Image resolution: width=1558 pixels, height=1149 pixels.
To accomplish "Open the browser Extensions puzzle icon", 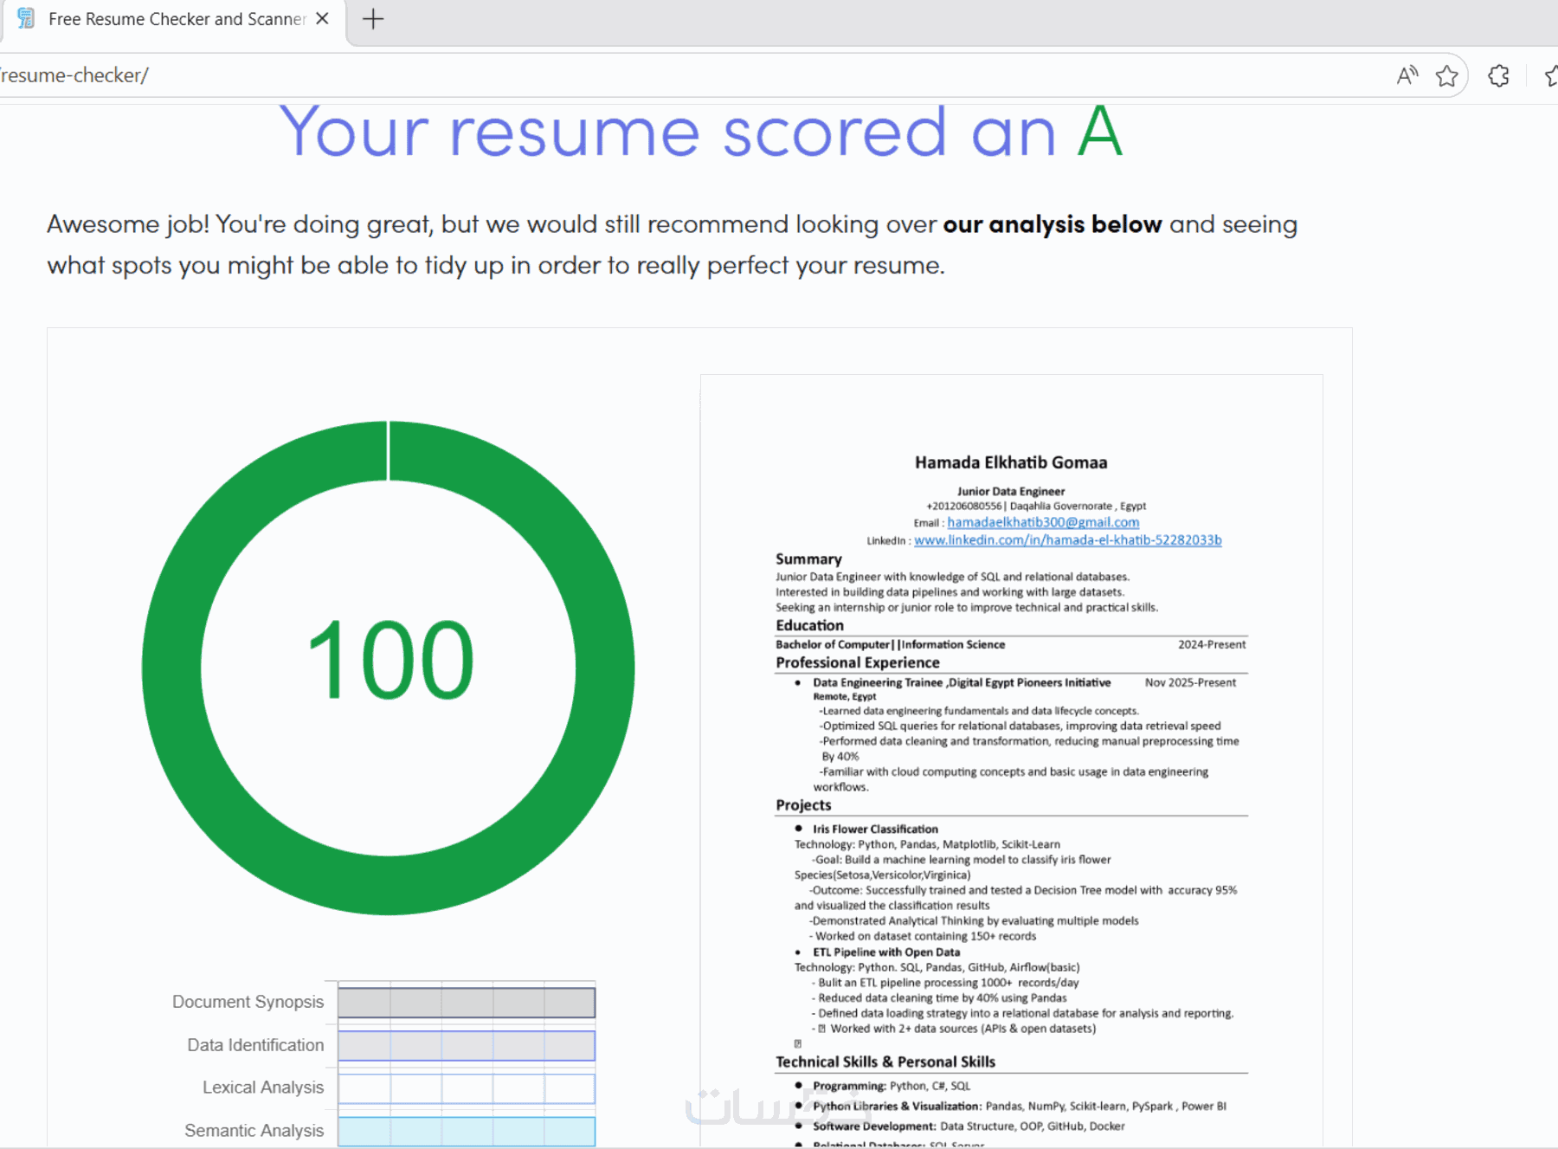I will [1499, 76].
